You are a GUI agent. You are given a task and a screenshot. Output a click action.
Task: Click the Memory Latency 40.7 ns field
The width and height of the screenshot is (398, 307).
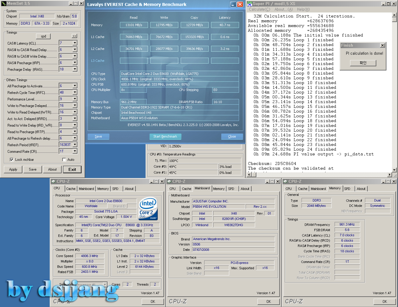[x=225, y=25]
